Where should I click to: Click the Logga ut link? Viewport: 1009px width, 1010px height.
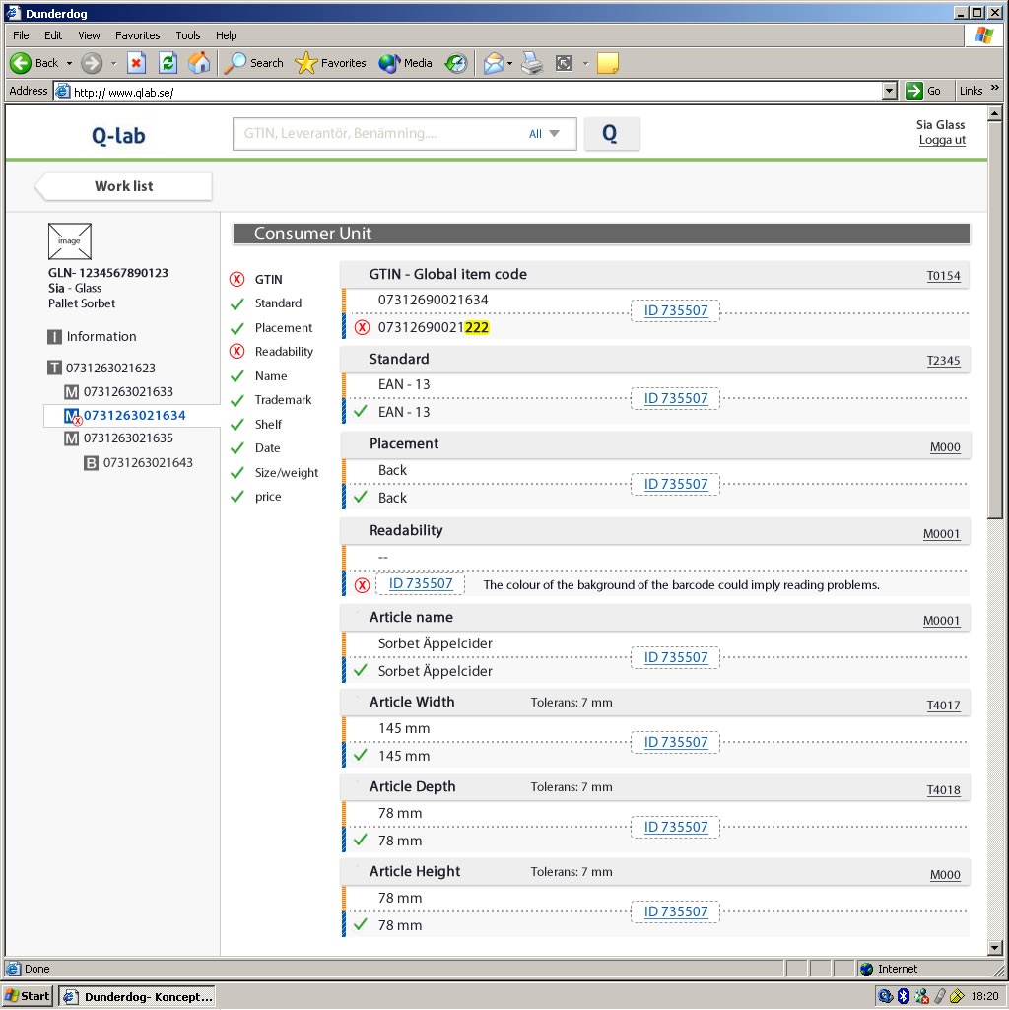click(942, 140)
